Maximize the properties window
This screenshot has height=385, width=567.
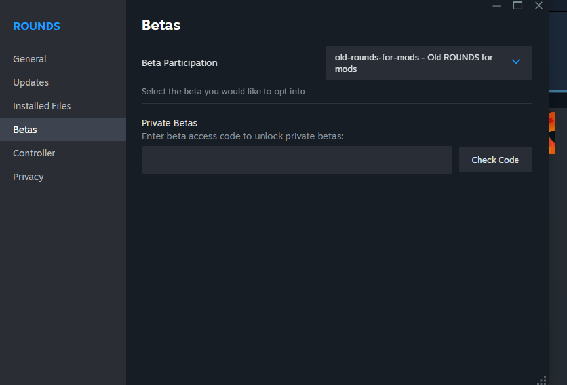(517, 5)
